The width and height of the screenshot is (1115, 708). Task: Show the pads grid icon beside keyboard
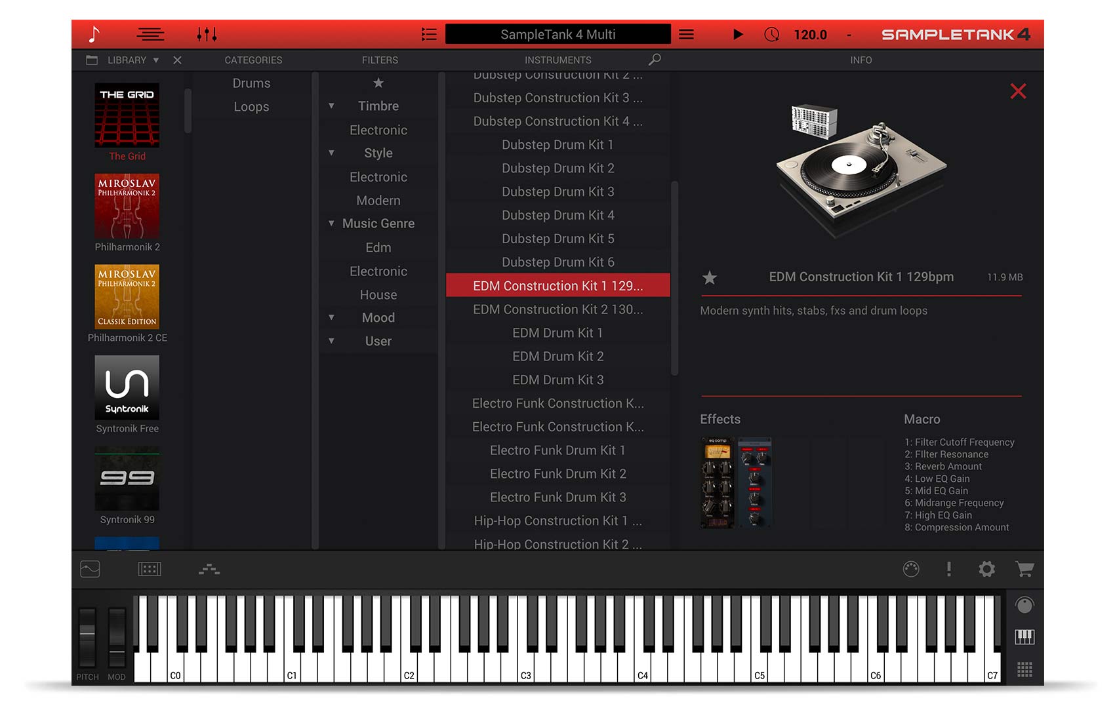coord(1024,669)
